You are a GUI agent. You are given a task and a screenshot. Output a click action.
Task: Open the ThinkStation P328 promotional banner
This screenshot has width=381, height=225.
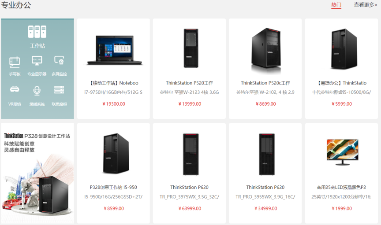37,173
